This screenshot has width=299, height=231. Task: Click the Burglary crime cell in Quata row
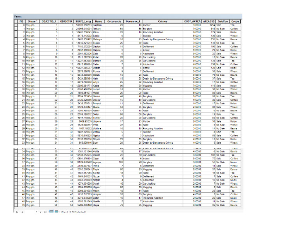[x=162, y=107]
